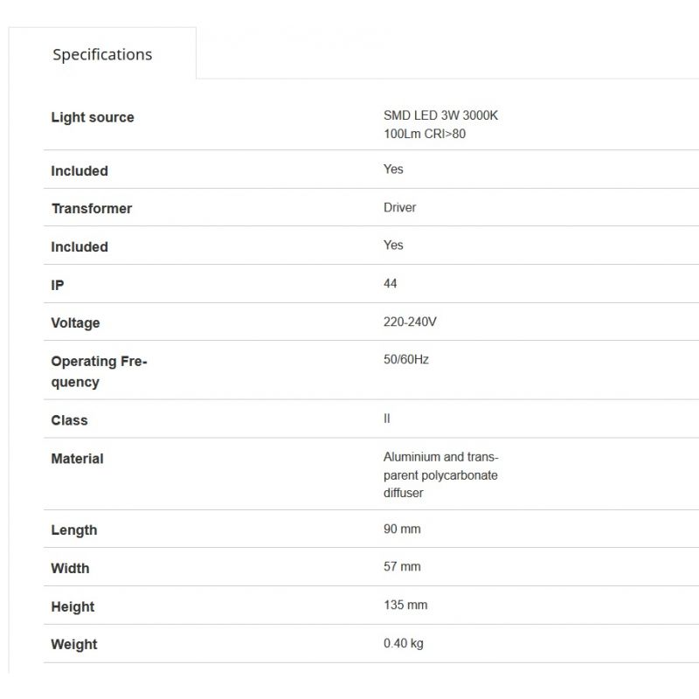Click the Weight value 0.40 kg
Viewport: 699px width, 699px height.
tap(404, 644)
